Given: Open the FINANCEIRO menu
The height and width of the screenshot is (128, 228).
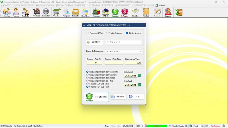Looking at the screenshot, I should pos(81,5).
